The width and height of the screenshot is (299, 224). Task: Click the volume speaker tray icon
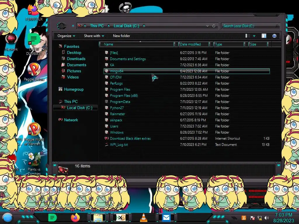click(267, 218)
